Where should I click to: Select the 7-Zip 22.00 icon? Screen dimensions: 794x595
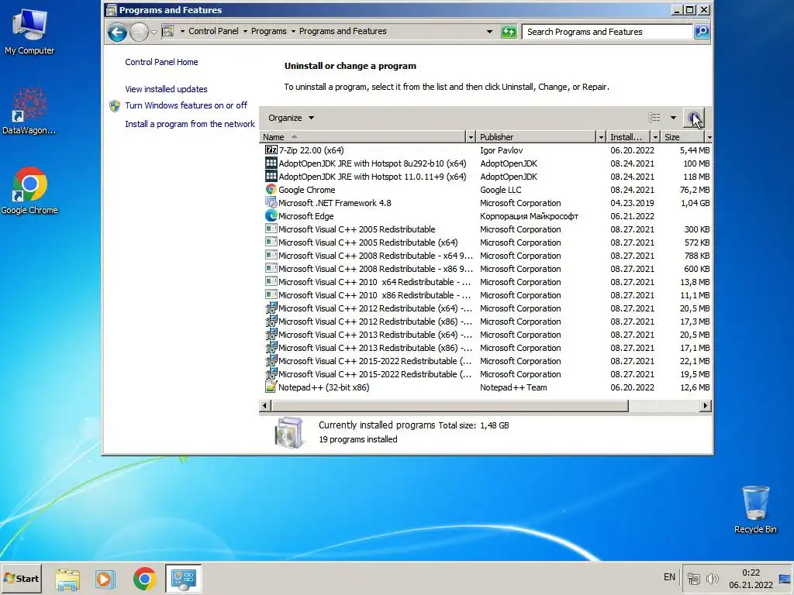[271, 150]
